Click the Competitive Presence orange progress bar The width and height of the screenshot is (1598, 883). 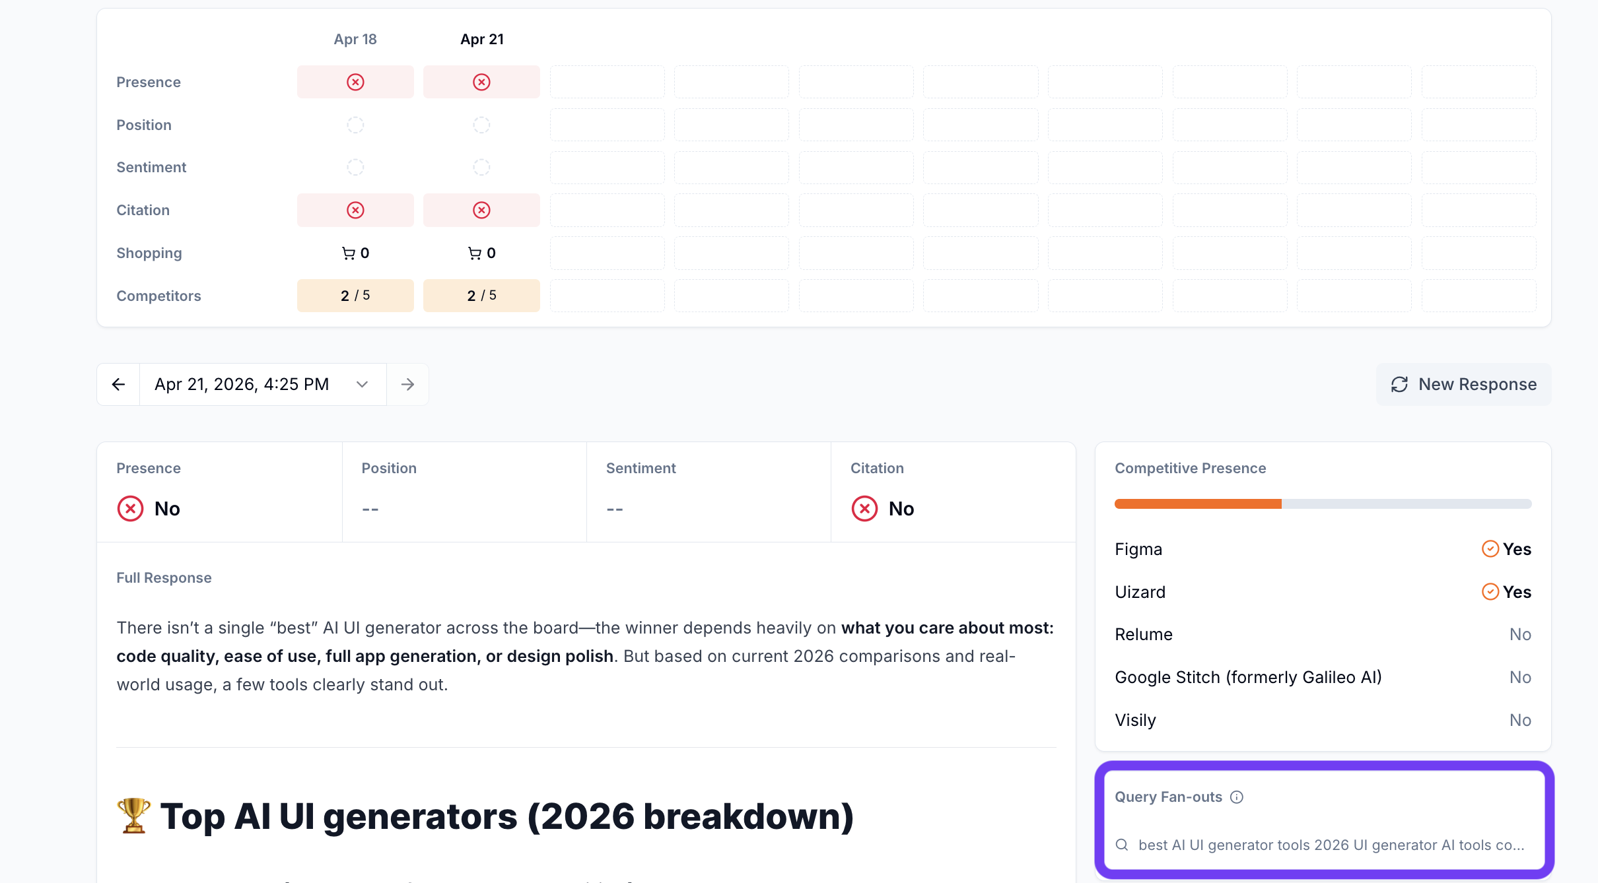[x=1198, y=504]
